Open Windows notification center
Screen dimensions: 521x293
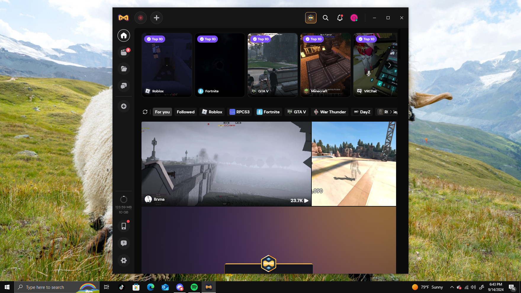coord(512,287)
